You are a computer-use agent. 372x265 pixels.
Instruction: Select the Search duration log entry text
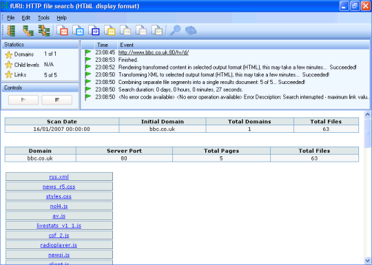(180, 89)
